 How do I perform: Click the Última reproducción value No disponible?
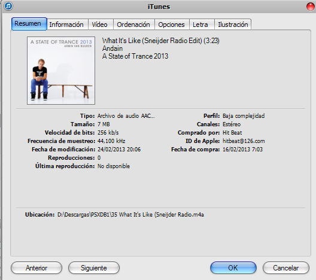point(114,166)
